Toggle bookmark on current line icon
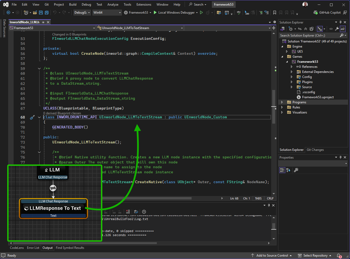The height and width of the screenshot is (259, 350). (x=274, y=13)
